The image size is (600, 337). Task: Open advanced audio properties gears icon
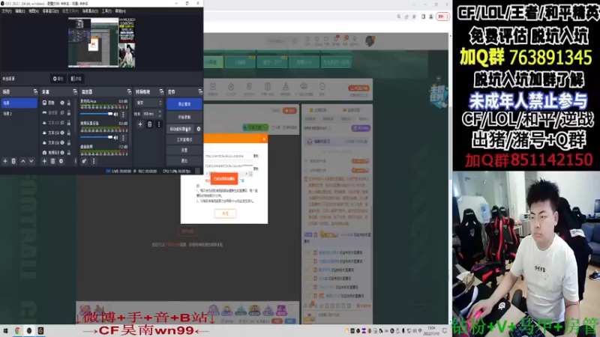[84, 161]
